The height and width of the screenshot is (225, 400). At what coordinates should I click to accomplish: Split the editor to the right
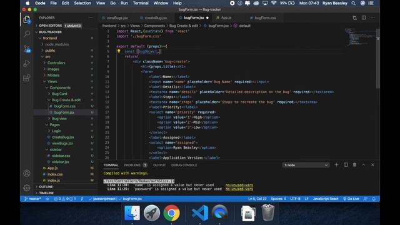364,17
